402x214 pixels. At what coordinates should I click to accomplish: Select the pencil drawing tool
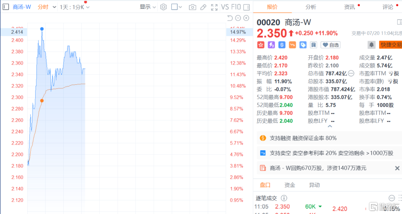coord(203,7)
